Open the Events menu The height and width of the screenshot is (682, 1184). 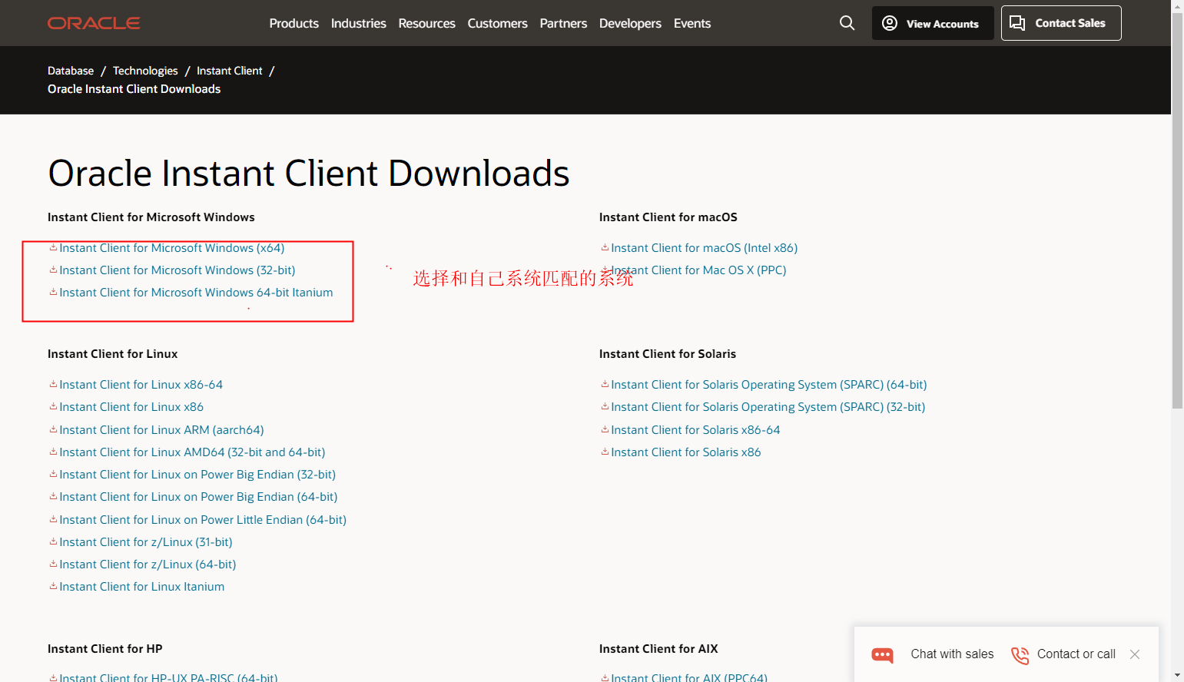pyautogui.click(x=692, y=23)
